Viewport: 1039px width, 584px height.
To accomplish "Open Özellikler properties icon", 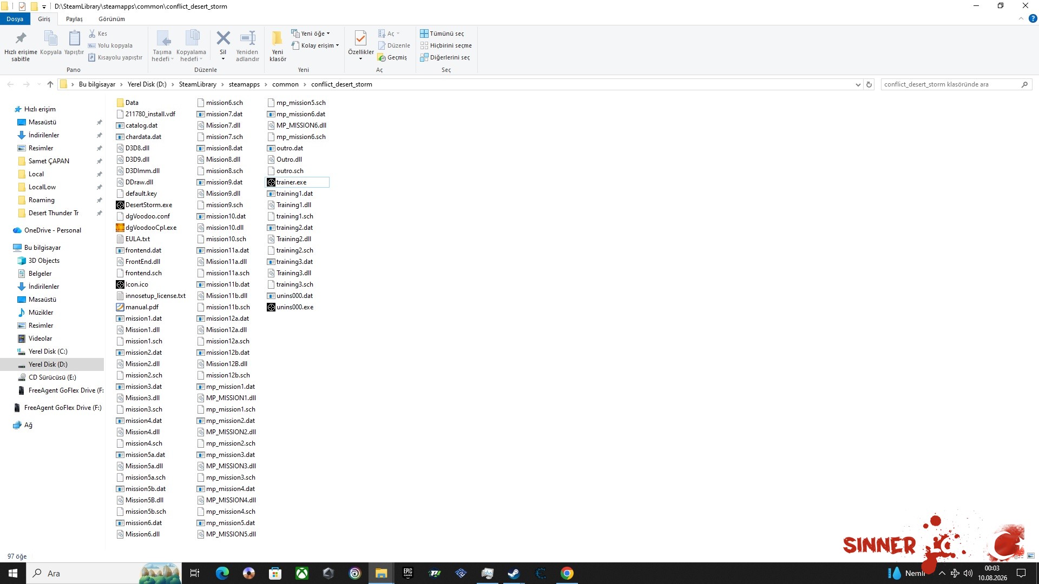I will [x=360, y=39].
